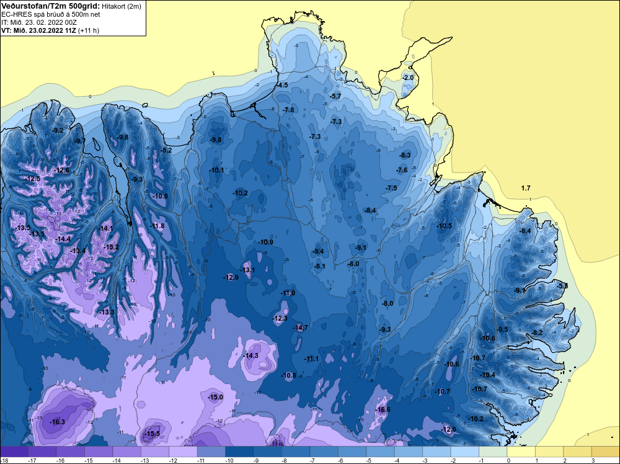Click the '-7.5' temperature label
The height and width of the screenshot is (464, 620).
pos(391,188)
